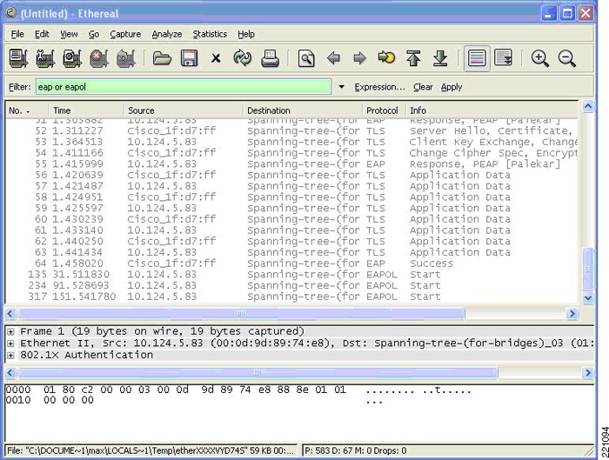Select packet 317 EAPOL Start row
609x460 pixels.
point(291,297)
